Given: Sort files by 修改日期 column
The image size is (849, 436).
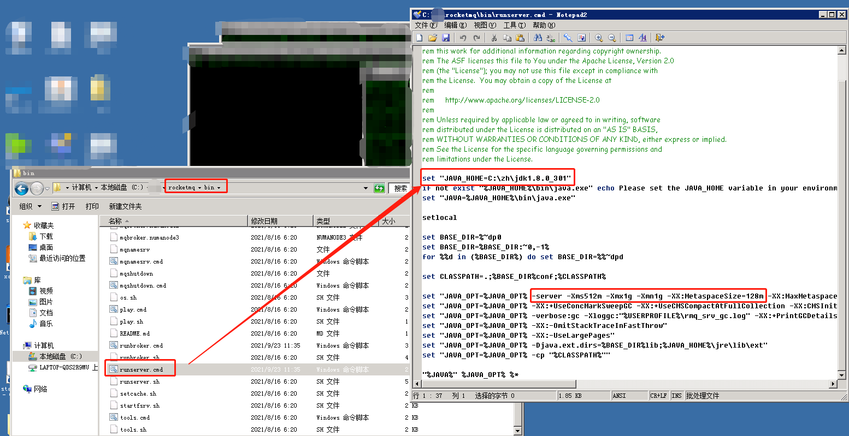Looking at the screenshot, I should click(x=280, y=221).
